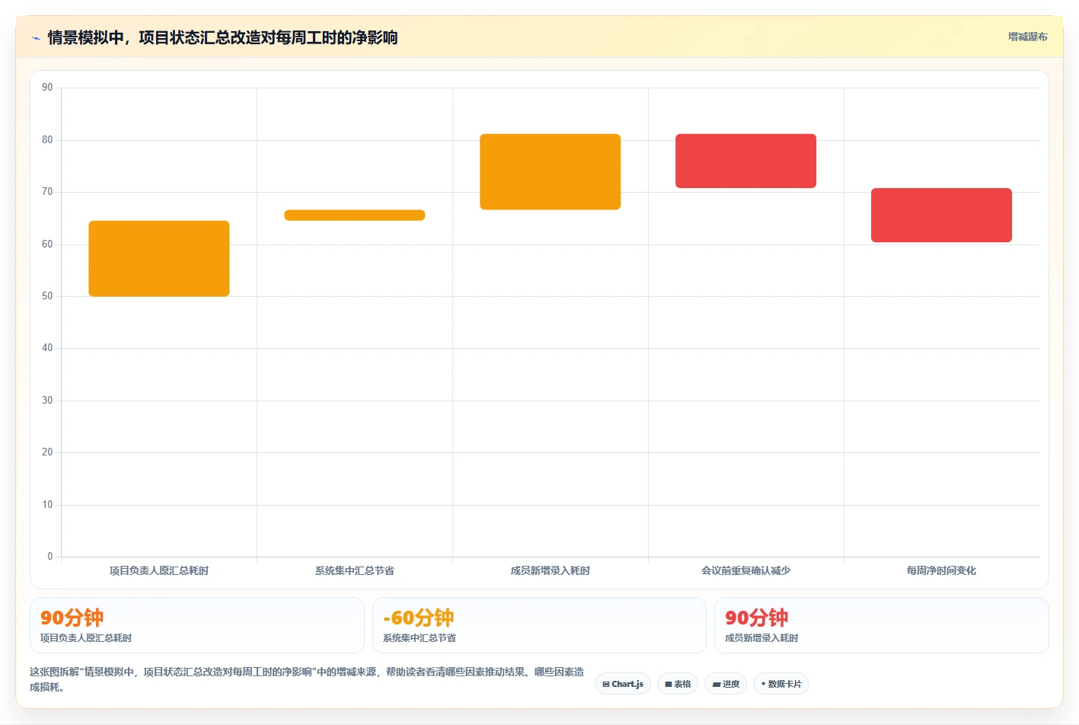This screenshot has width=1079, height=725.
Task: Click x-axis label 项目负责人原汇总耗时
Action: 159,570
